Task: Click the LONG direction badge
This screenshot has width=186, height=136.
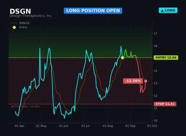Action: pos(168,10)
